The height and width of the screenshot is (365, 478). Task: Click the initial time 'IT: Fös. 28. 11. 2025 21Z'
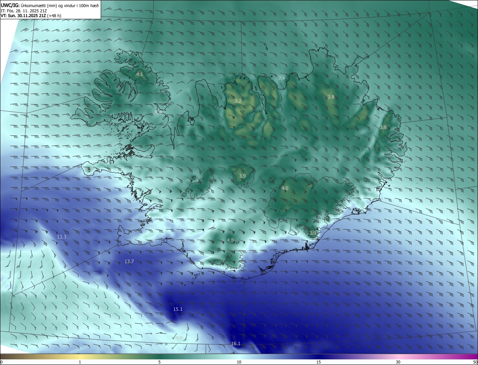24,11
